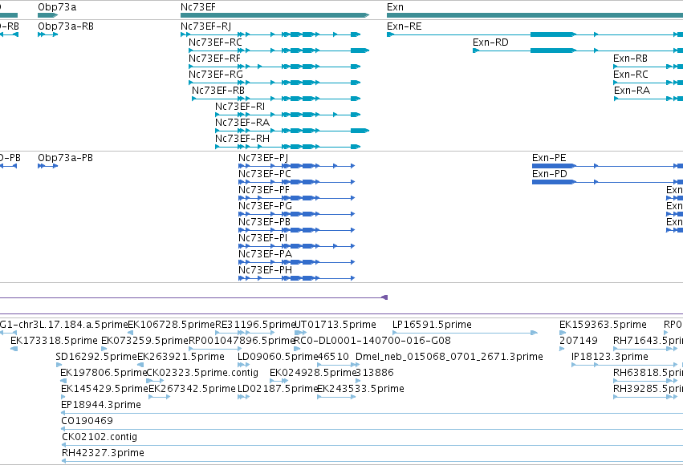Click the Nc73EF-RI transcript label

tap(240, 107)
